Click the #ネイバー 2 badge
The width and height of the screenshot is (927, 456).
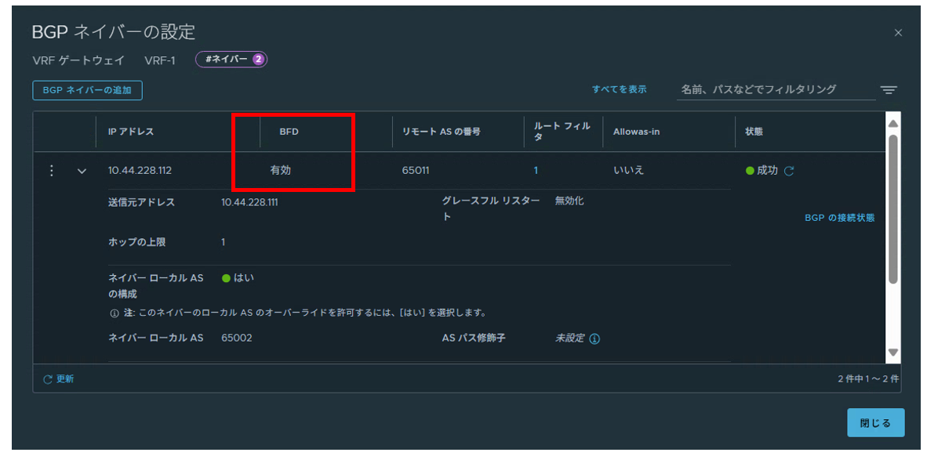click(231, 59)
